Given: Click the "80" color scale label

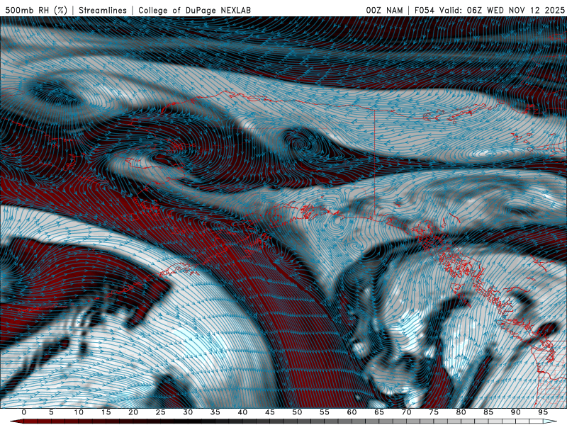Looking at the screenshot, I should coord(461,412).
